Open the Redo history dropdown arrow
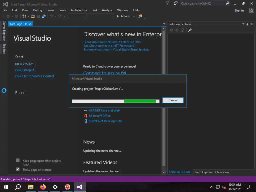The height and width of the screenshot is (192, 256). [x=64, y=16]
